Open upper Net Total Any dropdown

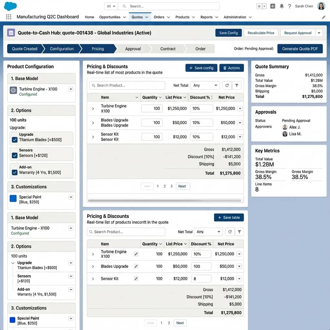pyautogui.click(x=205, y=85)
